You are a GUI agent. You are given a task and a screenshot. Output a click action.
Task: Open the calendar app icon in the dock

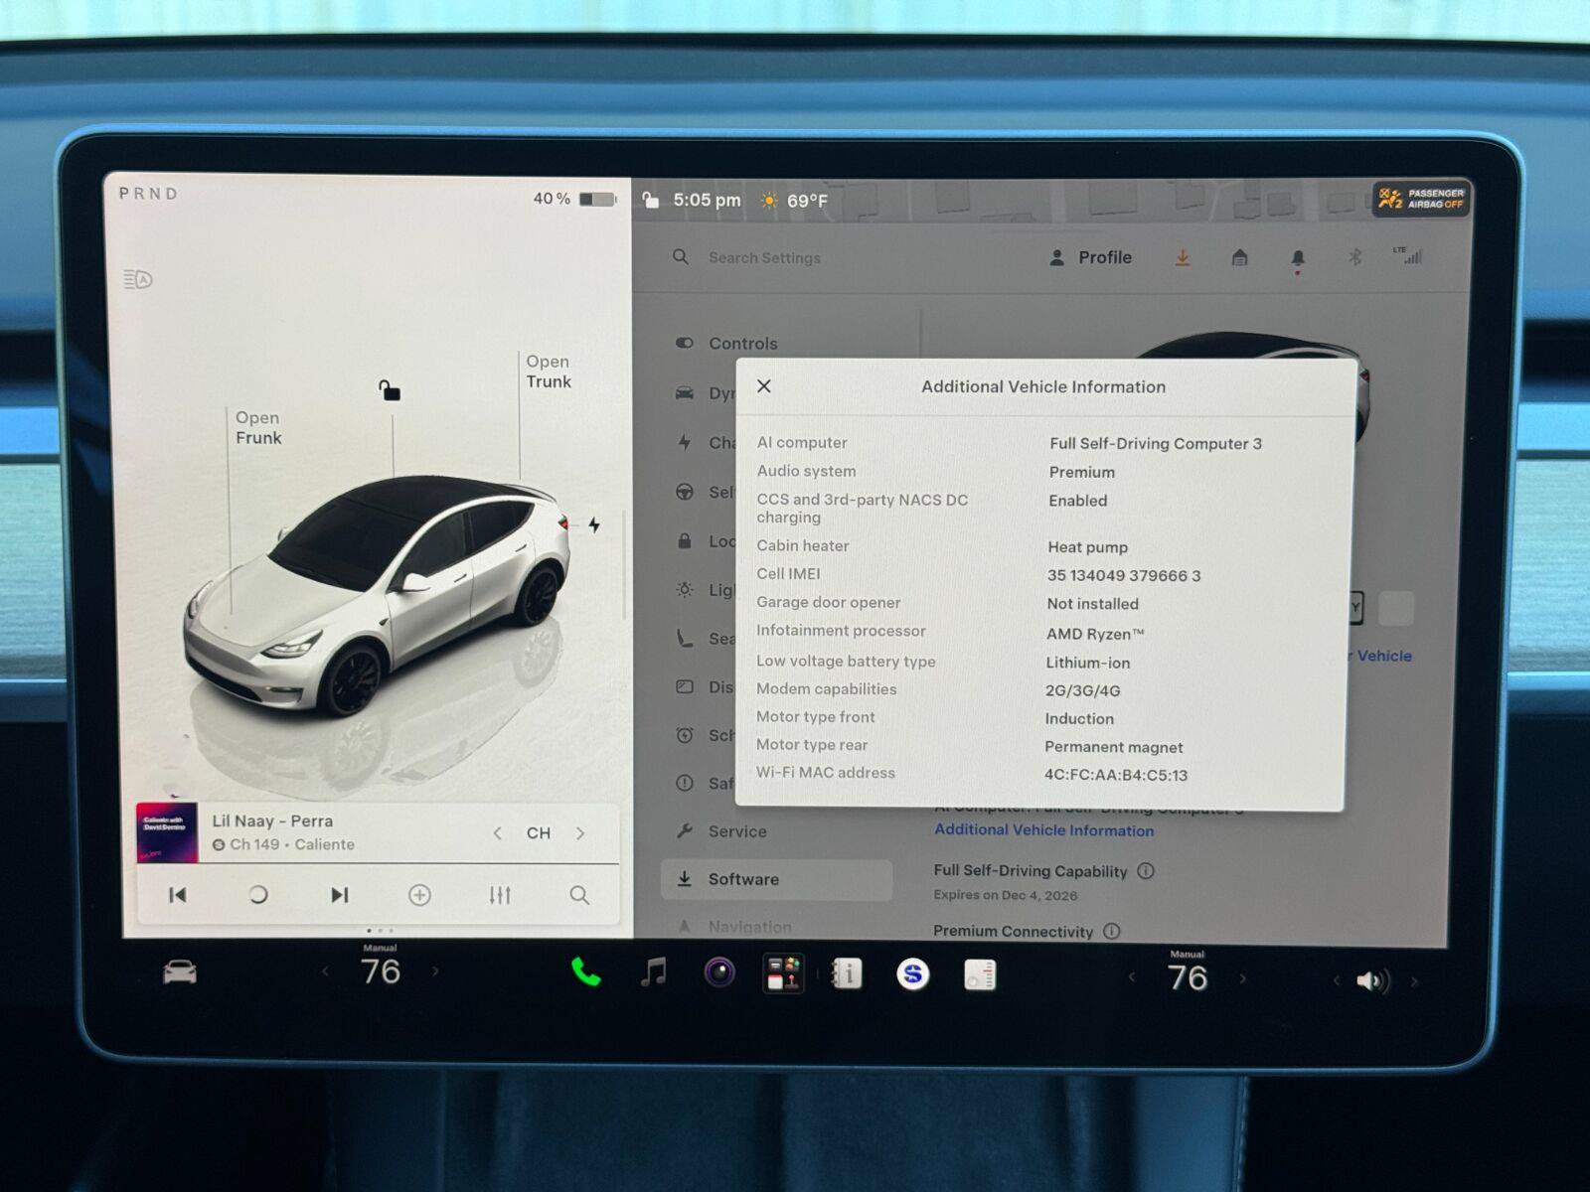(980, 974)
